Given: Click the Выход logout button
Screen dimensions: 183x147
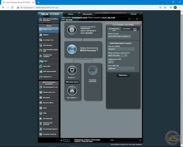Looking at the screenshot, I should tap(71, 14).
